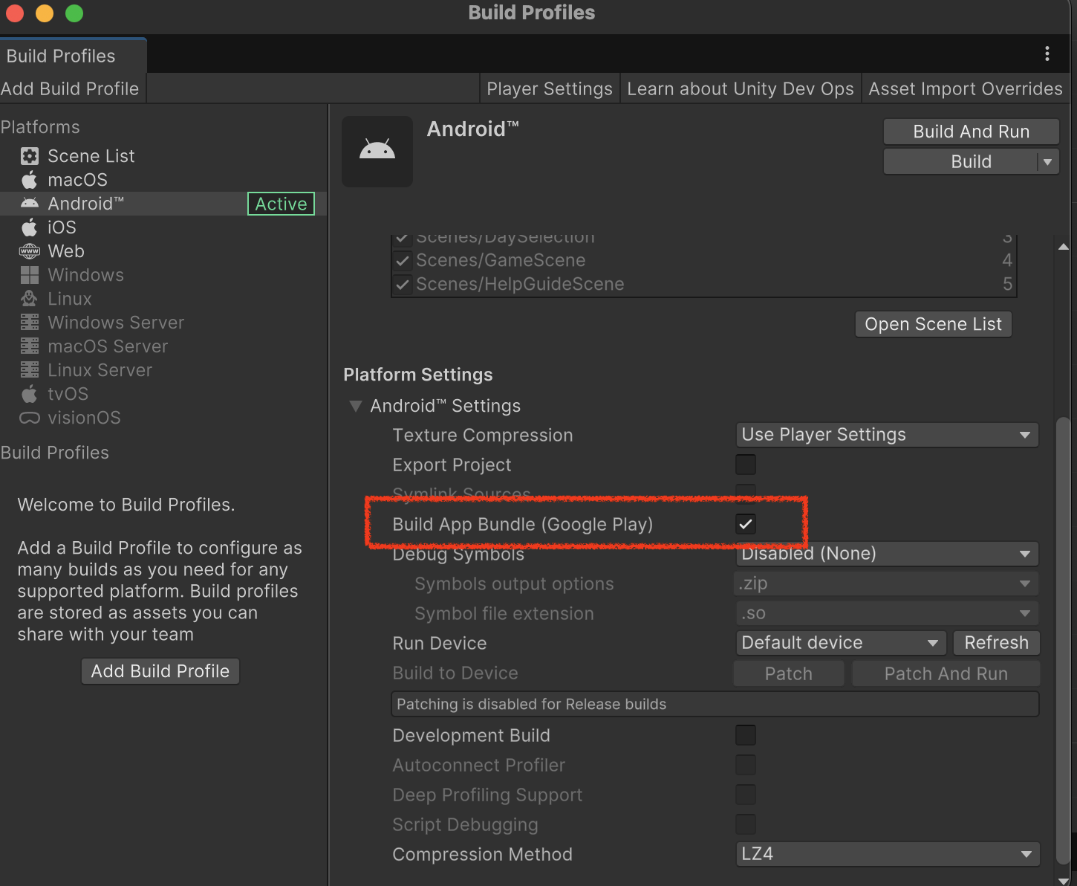Toggle the Export Project checkbox
The height and width of the screenshot is (886, 1077).
pyautogui.click(x=746, y=465)
